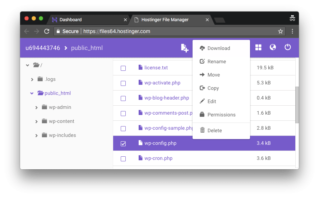Click the 3.6 kB size of wp-cron.php
This screenshot has height=198, width=319.
pyautogui.click(x=264, y=158)
